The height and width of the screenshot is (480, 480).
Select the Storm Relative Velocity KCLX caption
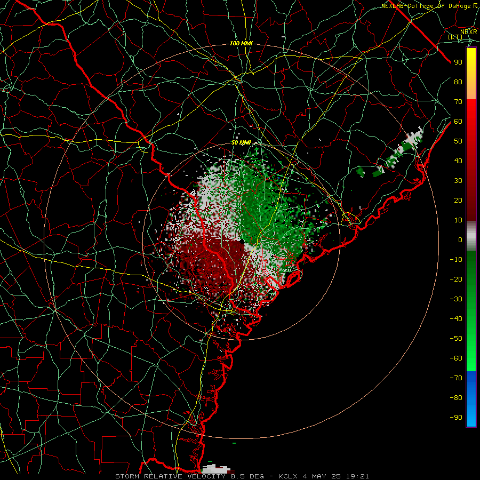click(x=242, y=476)
